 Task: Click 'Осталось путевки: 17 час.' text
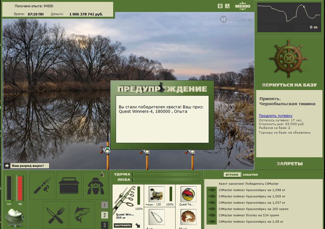point(280,120)
